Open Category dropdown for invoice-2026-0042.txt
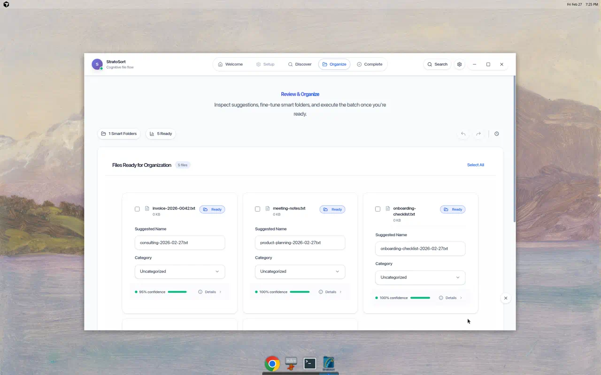The width and height of the screenshot is (601, 375). pyautogui.click(x=180, y=271)
